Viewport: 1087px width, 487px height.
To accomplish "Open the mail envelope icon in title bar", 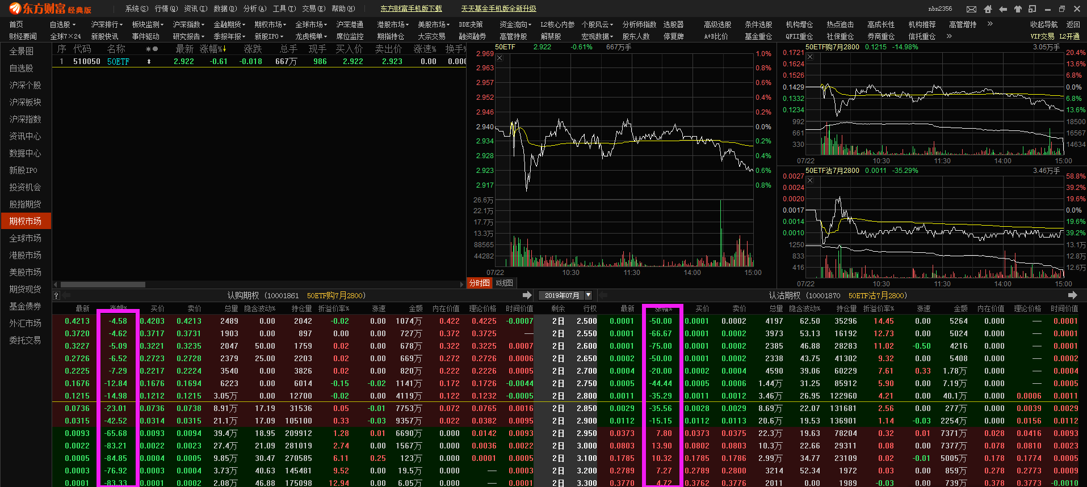I will [x=972, y=9].
